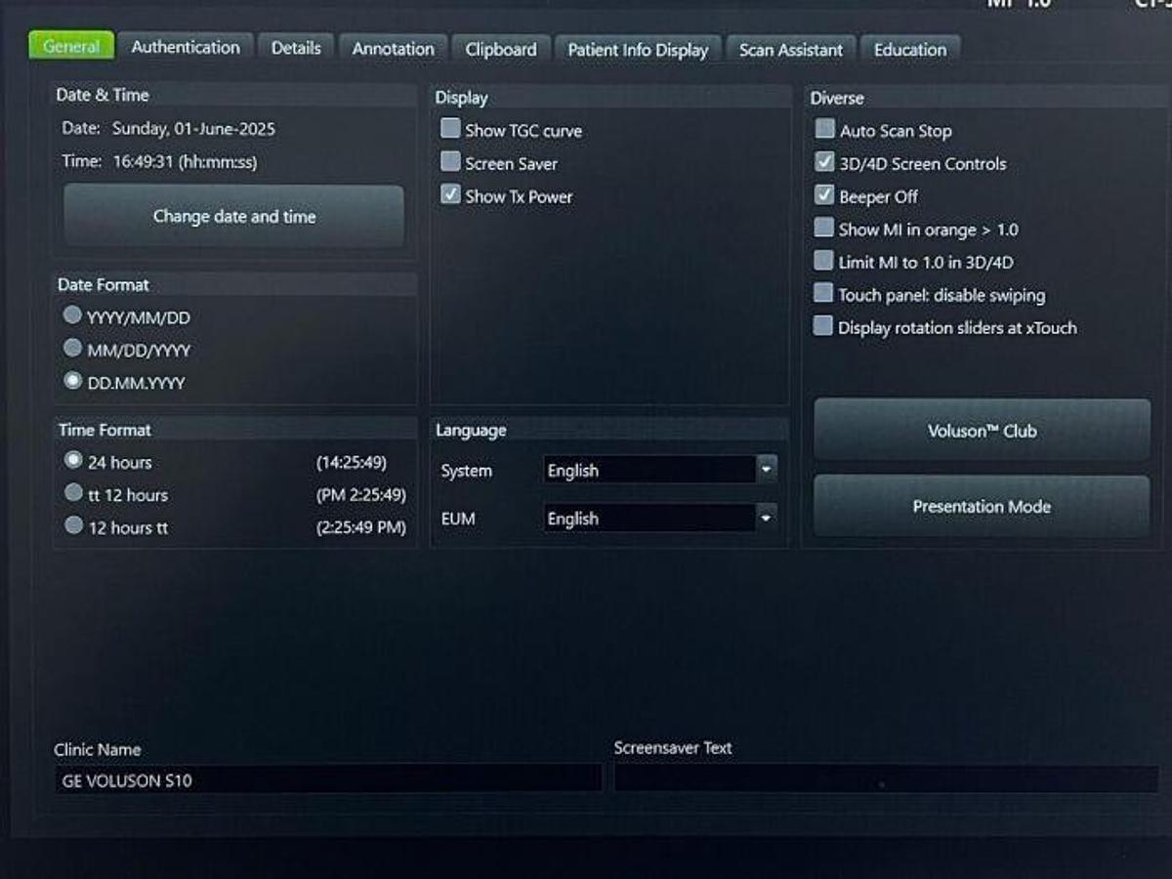Check Touch panel: disable swiping
The image size is (1172, 879).
823,294
